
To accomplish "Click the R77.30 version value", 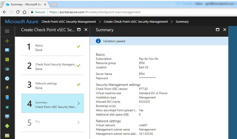I will coord(143,89).
